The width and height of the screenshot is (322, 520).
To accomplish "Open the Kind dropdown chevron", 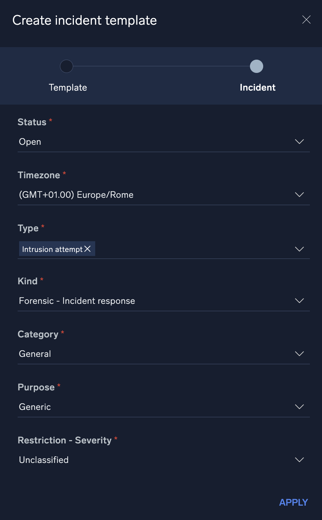I will [300, 301].
